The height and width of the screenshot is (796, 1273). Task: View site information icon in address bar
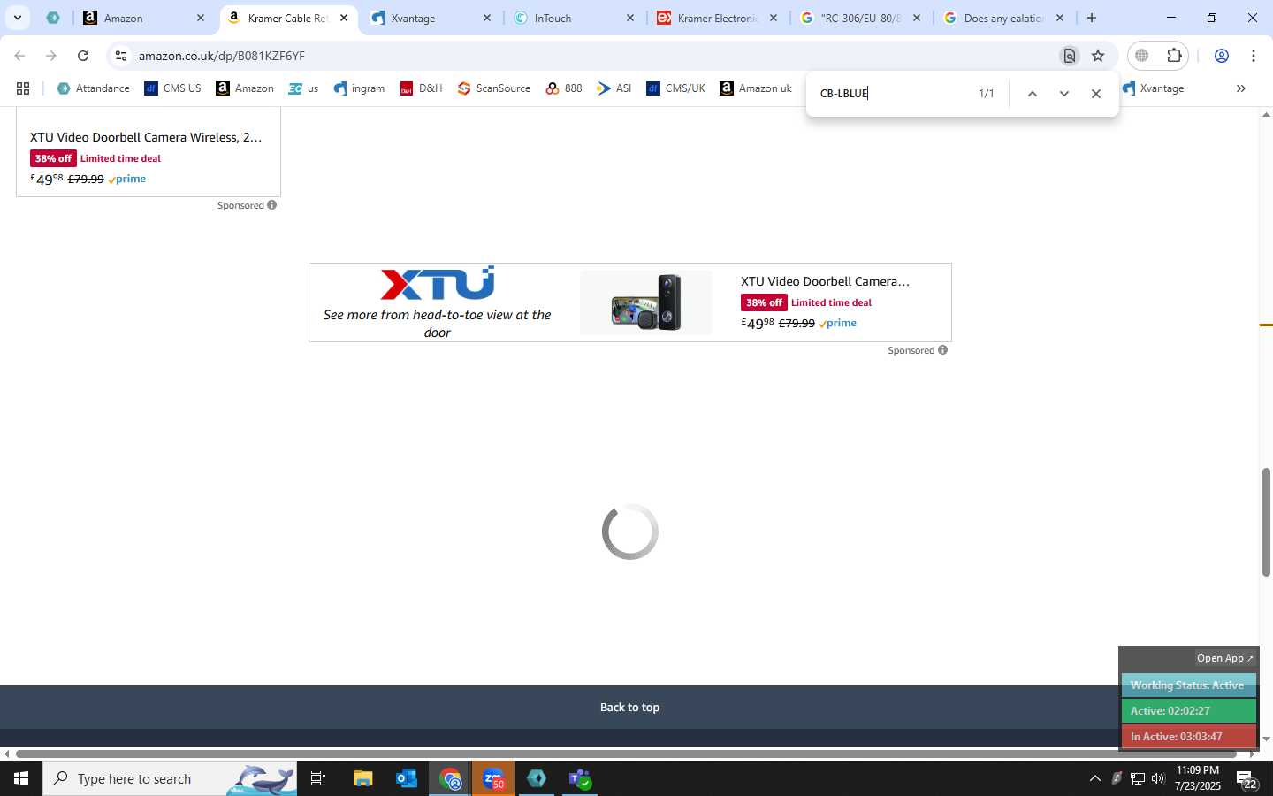click(121, 56)
